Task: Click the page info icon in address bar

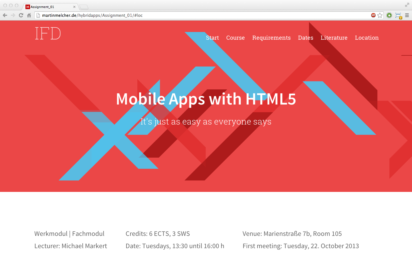Action: (x=38, y=15)
